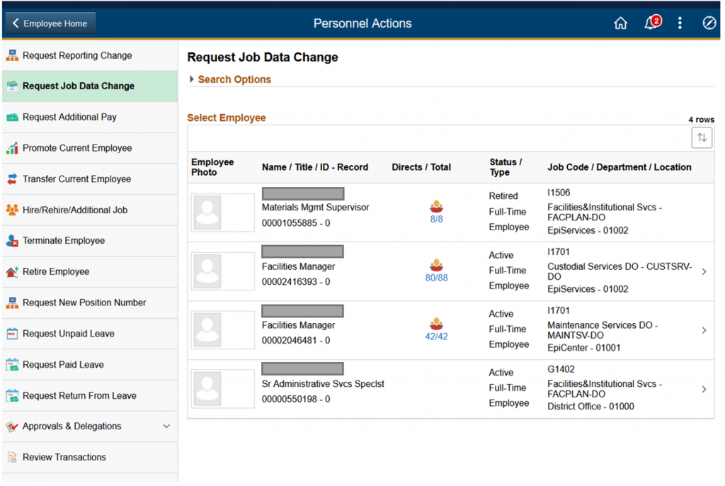725x486 pixels.
Task: Click the Request Additional Pay icon
Action: tap(12, 117)
